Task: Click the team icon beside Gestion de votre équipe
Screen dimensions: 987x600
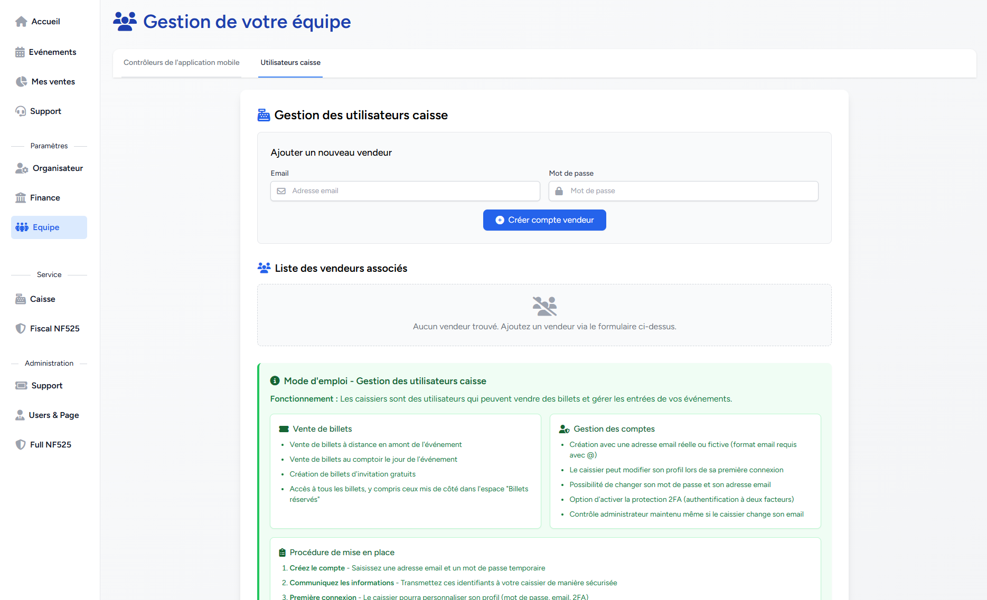Action: coord(125,22)
